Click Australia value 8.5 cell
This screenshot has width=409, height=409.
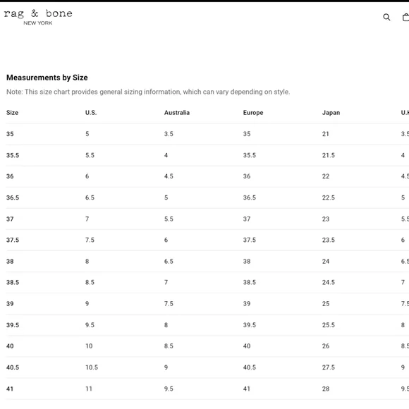[169, 346]
